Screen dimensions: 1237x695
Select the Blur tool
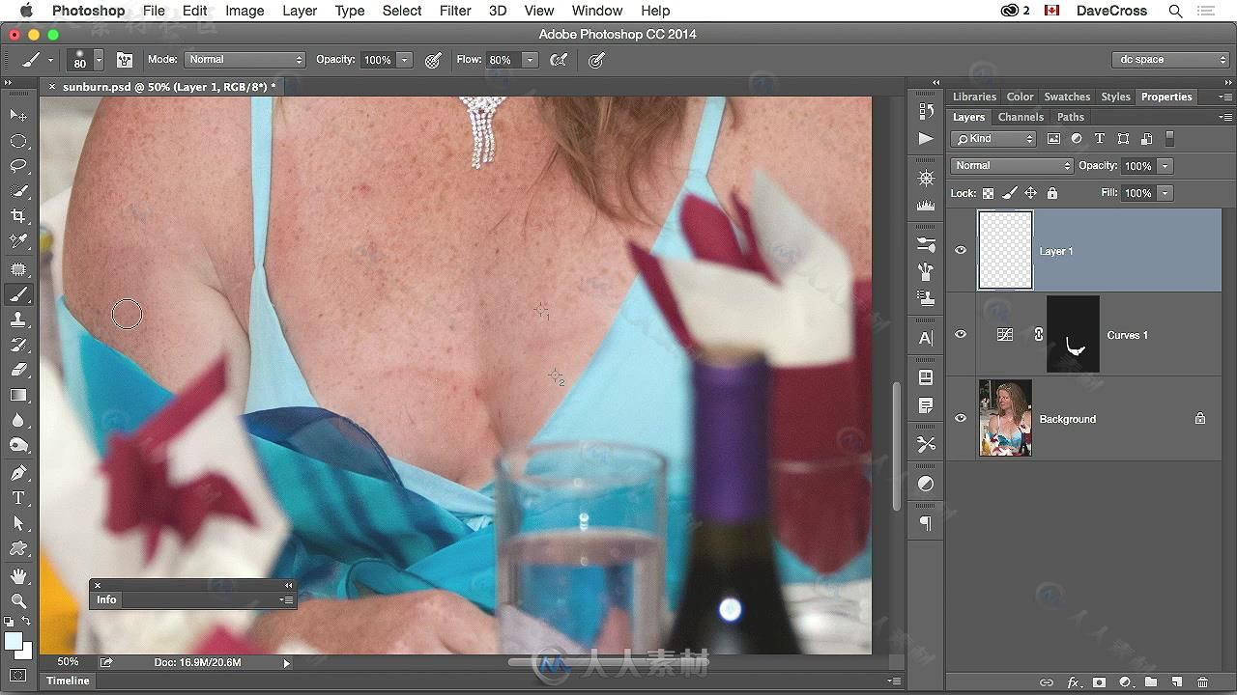[x=18, y=420]
